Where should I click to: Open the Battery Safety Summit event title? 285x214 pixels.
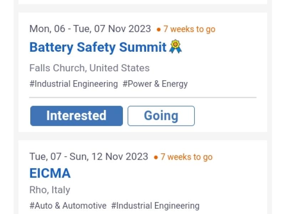click(x=98, y=47)
